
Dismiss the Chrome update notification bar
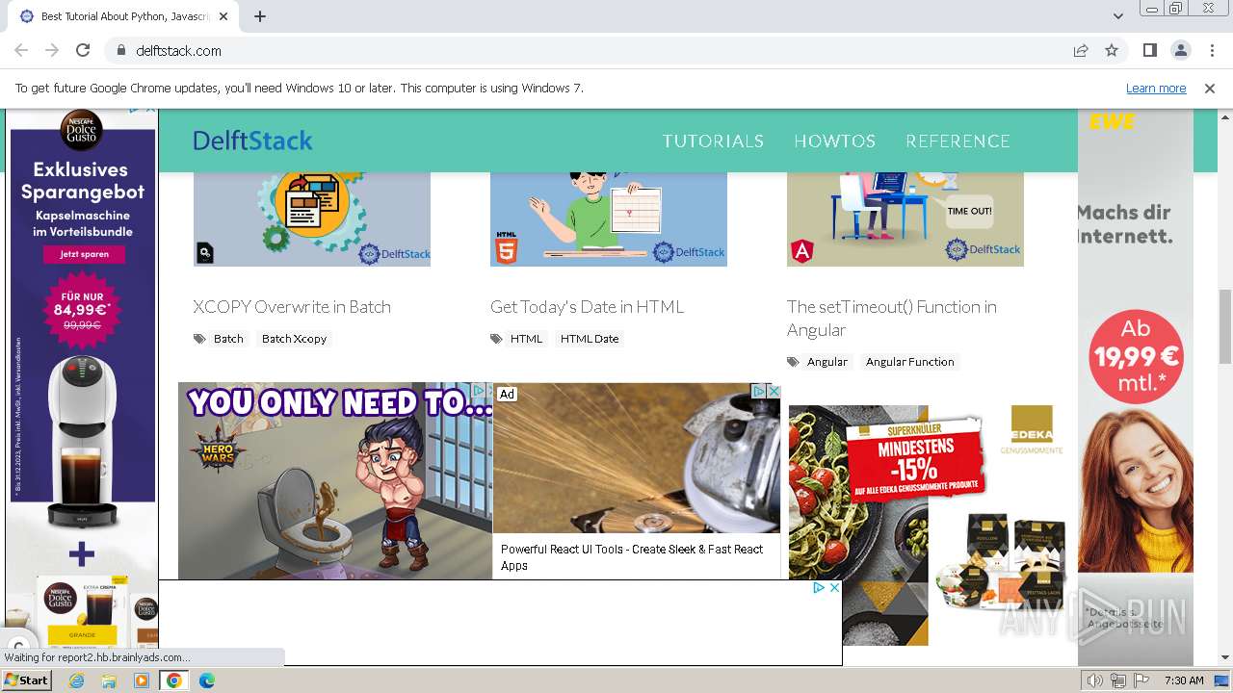(x=1210, y=88)
